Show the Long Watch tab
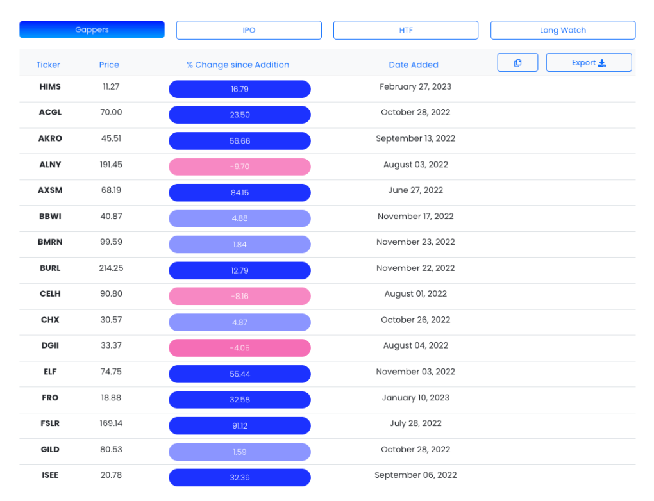Viewport: 654px width, 501px height. tap(563, 30)
